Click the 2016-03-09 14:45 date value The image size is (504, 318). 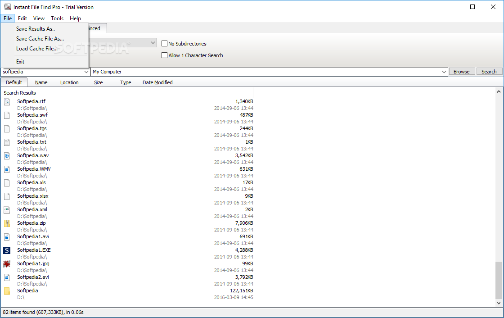pyautogui.click(x=234, y=297)
